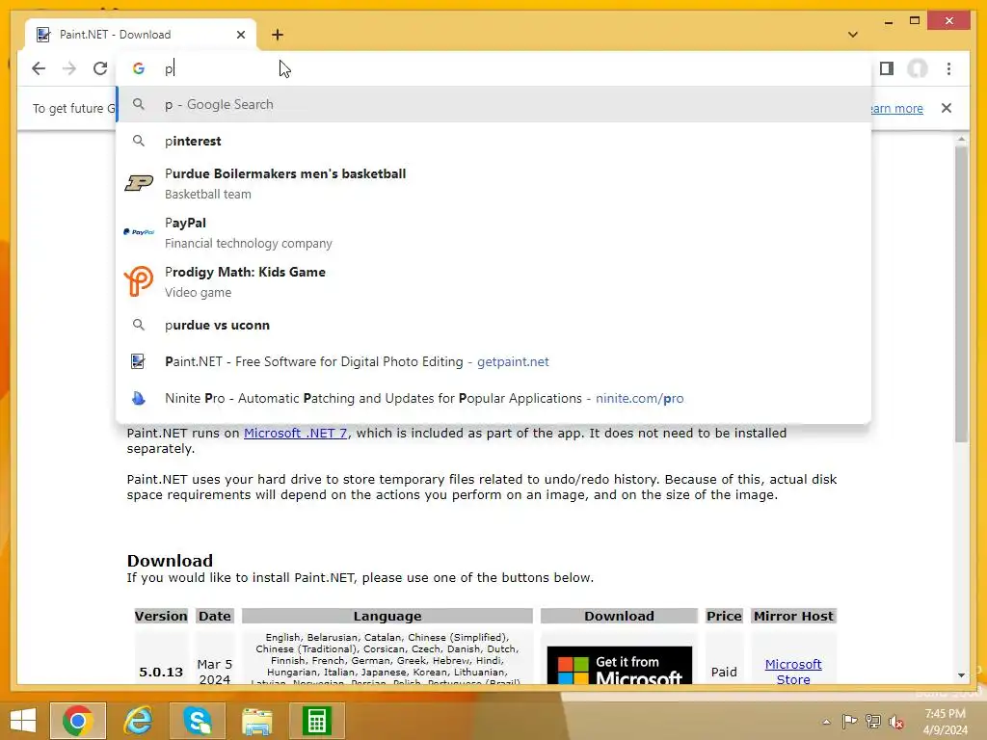Screen dimensions: 987x740
Task: Go back with the browser back arrow
Action: point(39,68)
